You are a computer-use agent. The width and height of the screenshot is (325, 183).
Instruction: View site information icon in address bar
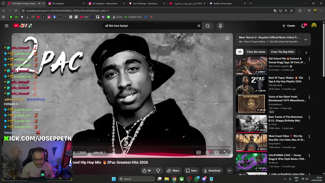click(23, 11)
